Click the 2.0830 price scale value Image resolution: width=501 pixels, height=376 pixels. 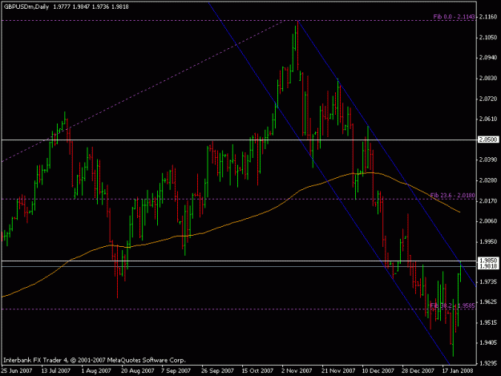488,79
